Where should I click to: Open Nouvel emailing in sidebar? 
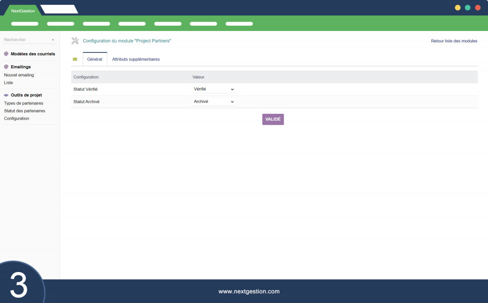pyautogui.click(x=19, y=75)
